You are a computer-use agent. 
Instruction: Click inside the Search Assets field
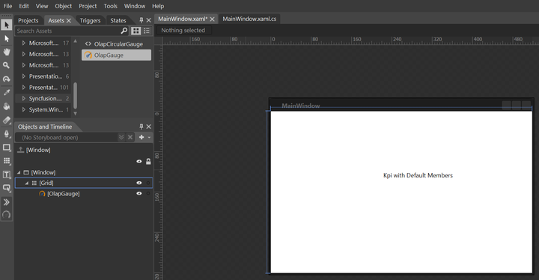(x=67, y=31)
